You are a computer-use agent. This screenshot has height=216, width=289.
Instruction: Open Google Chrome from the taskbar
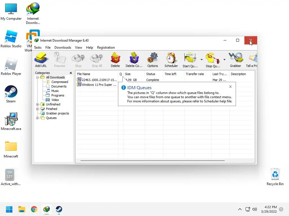(x=34, y=209)
